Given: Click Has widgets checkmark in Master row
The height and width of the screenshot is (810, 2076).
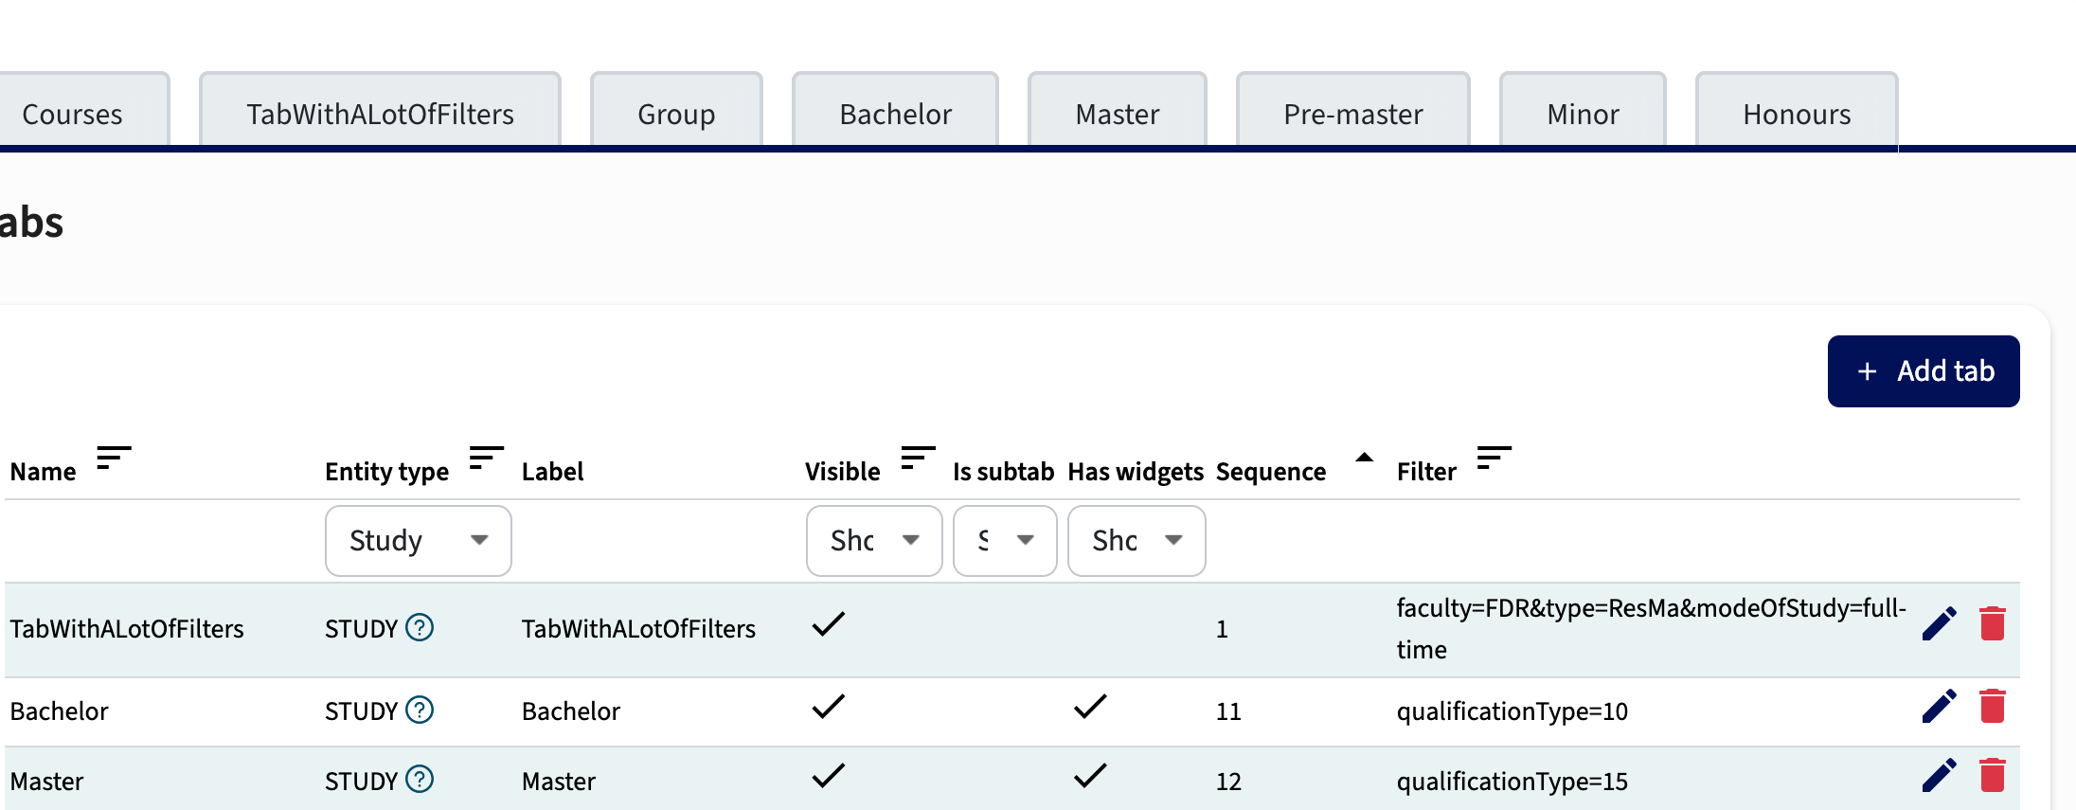Looking at the screenshot, I should [1090, 776].
